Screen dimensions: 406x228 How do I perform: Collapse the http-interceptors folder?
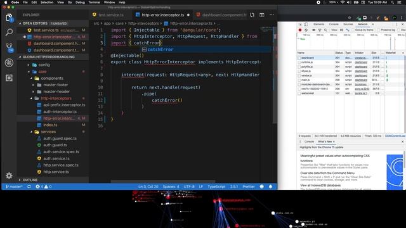[x=31, y=98]
